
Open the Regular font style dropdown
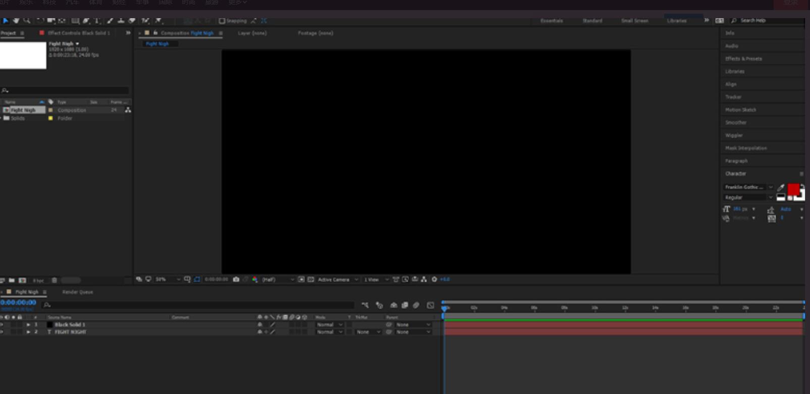point(748,197)
